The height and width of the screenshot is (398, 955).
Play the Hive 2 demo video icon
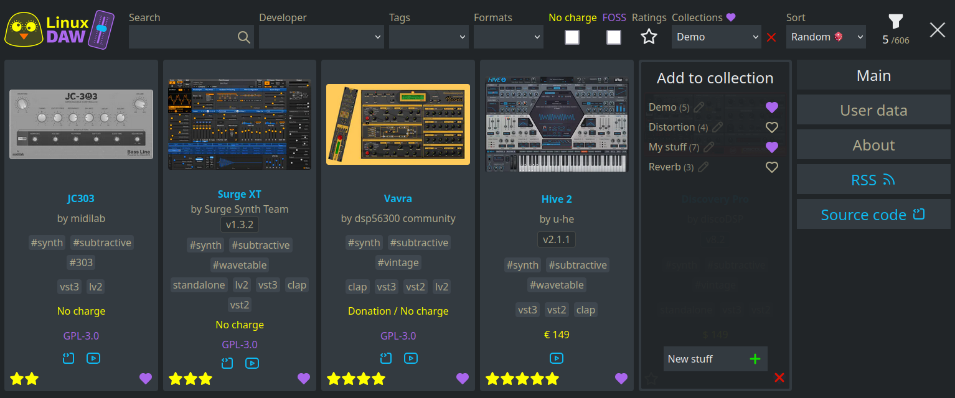pos(556,358)
